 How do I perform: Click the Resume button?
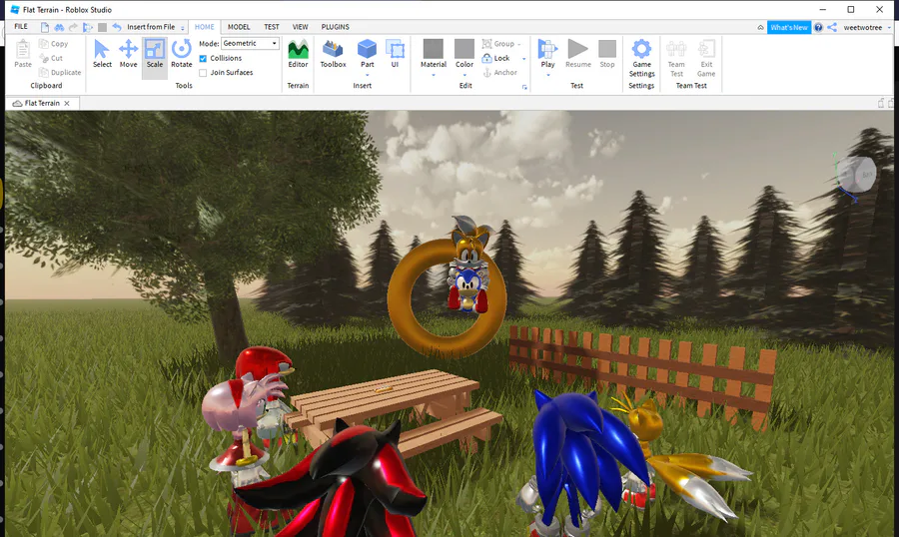pyautogui.click(x=578, y=53)
